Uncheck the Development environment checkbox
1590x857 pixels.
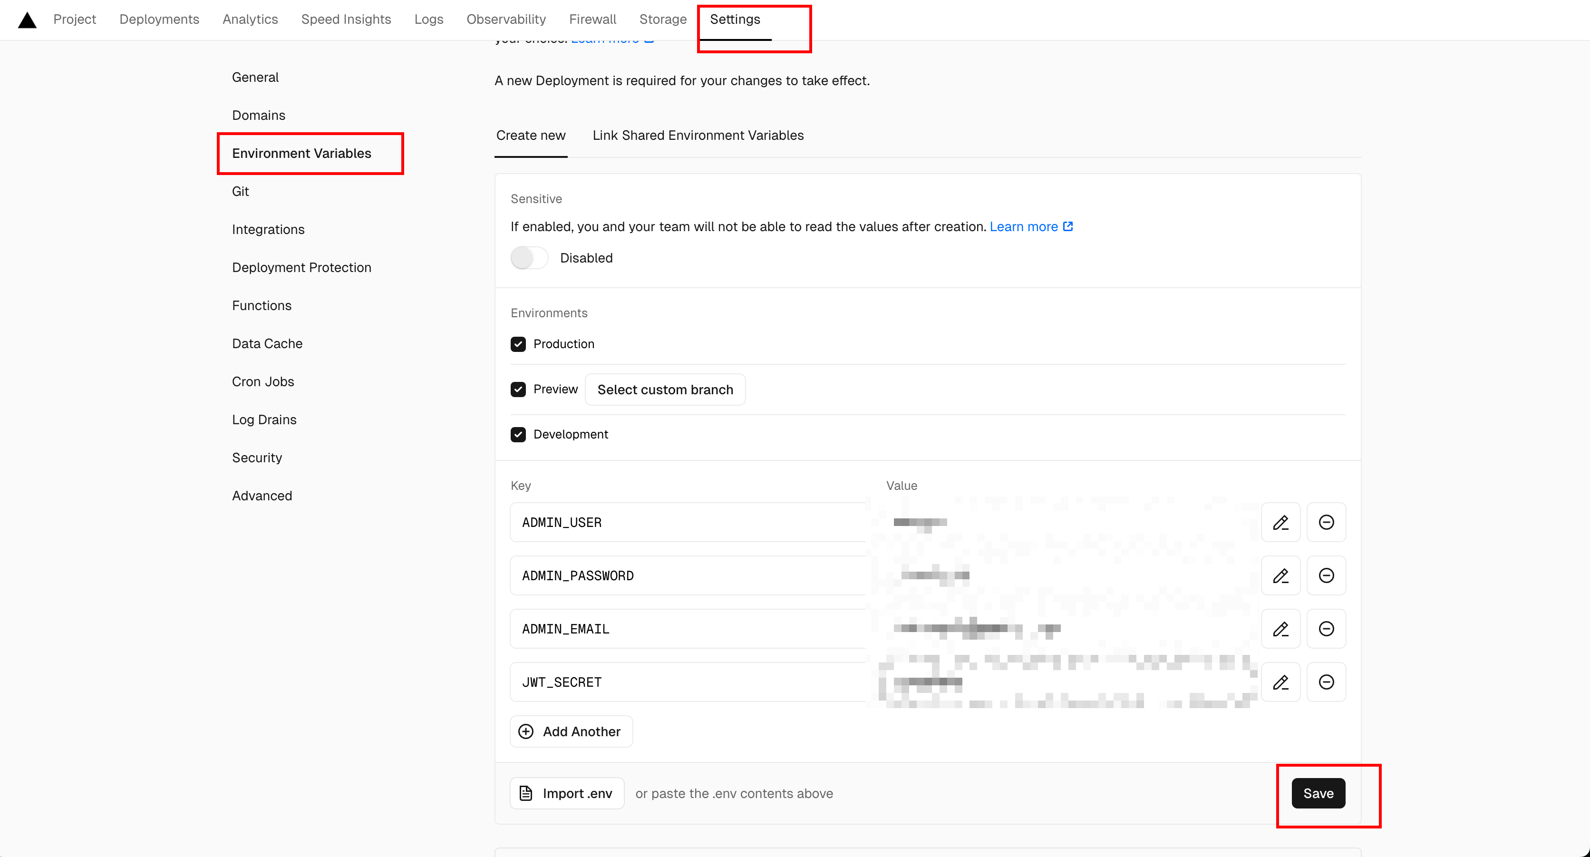(518, 435)
